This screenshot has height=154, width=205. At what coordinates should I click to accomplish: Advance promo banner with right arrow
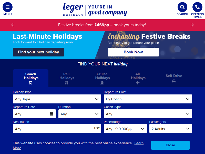193,25
